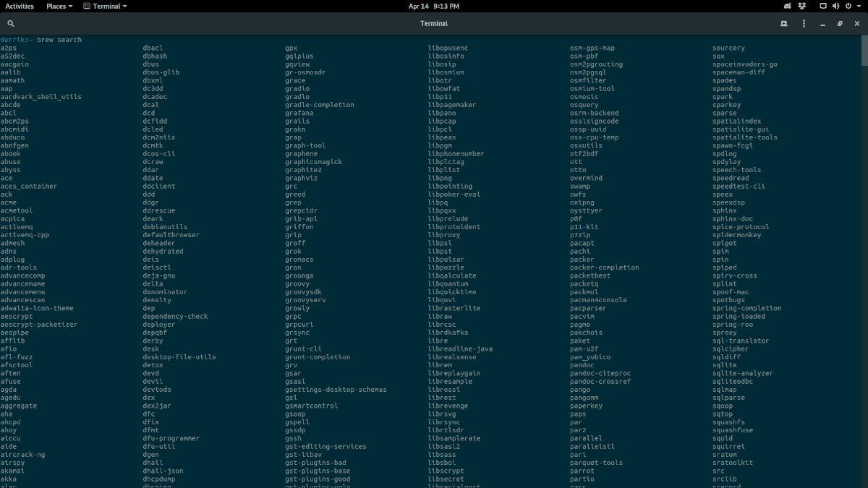868x488 pixels.
Task: Click the Terminal window title bar
Action: (x=434, y=24)
